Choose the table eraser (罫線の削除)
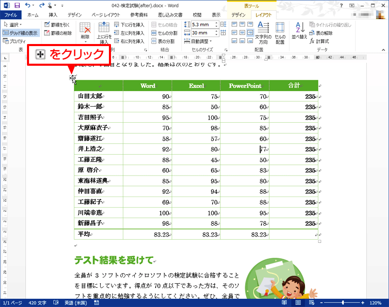Viewport: 389px width, 307px height. coord(58,33)
